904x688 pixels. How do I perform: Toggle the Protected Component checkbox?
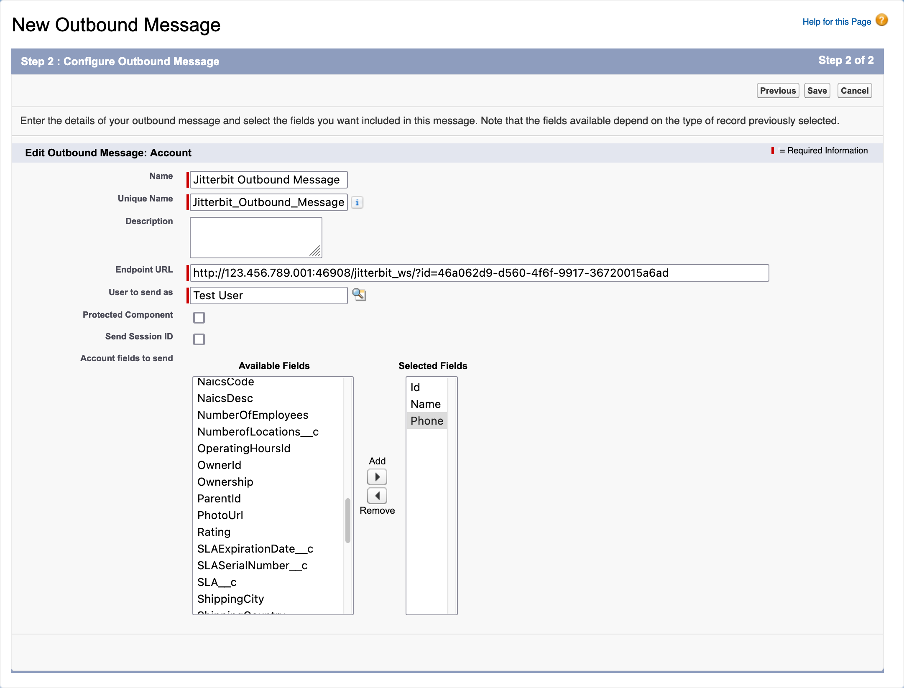pos(199,316)
